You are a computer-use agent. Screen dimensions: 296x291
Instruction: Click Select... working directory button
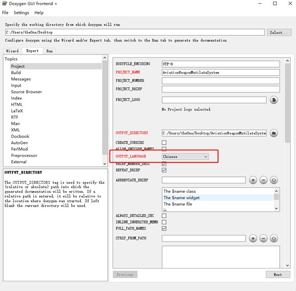tap(279, 33)
